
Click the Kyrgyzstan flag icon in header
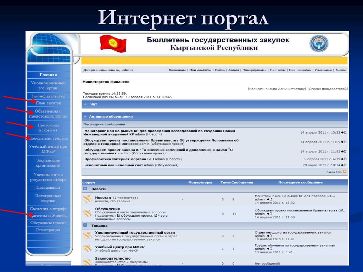point(113,44)
